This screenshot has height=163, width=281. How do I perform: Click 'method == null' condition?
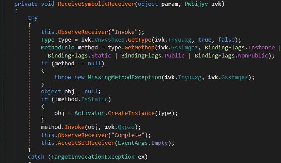point(77,64)
